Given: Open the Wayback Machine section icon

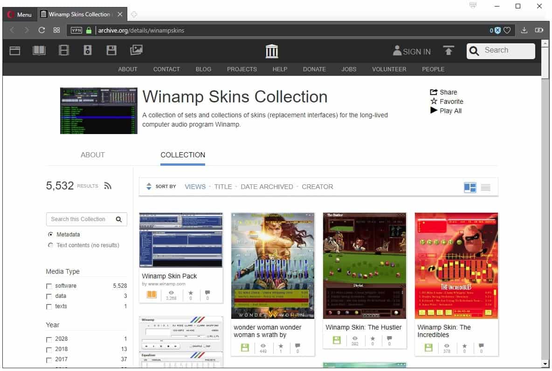Looking at the screenshot, I should [14, 50].
